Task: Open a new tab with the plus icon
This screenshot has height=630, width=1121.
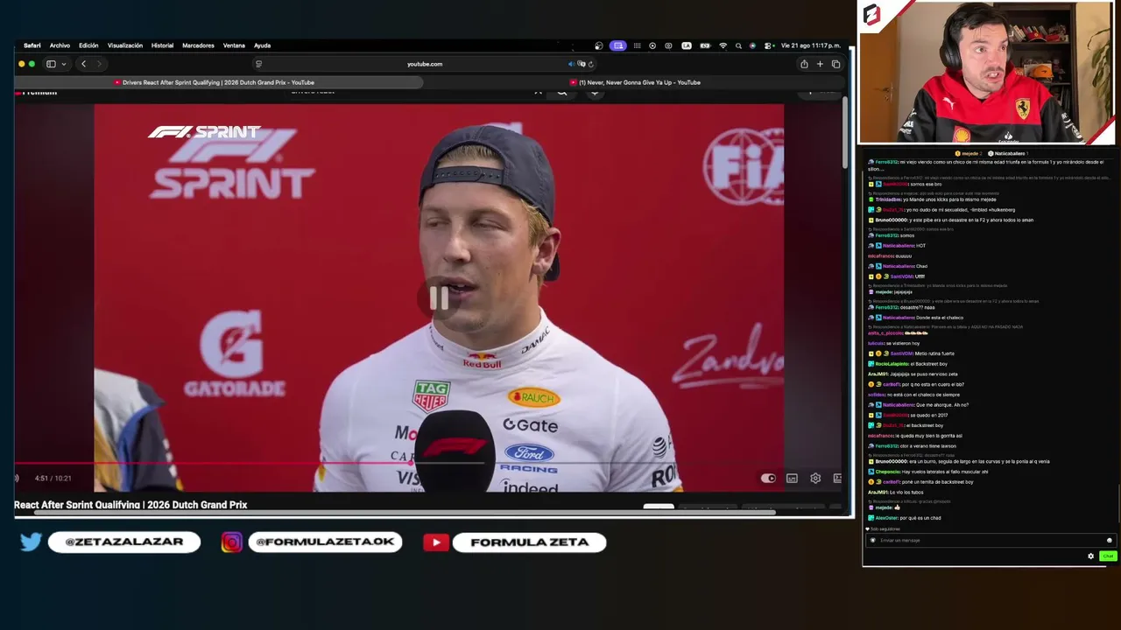Action: [820, 64]
